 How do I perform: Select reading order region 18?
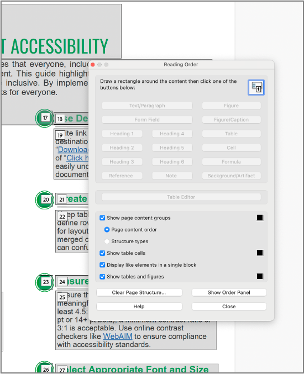click(x=60, y=119)
